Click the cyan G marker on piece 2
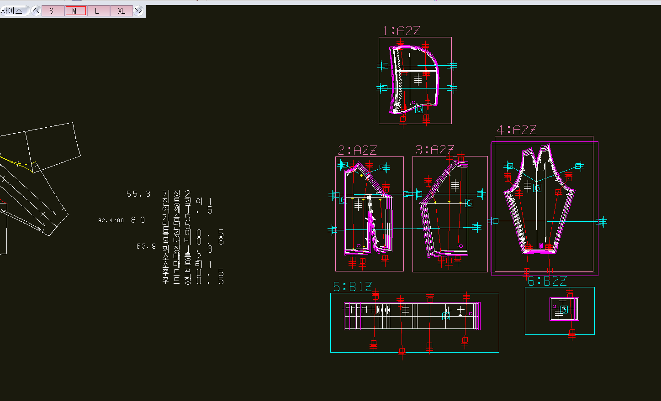This screenshot has width=661, height=401. [343, 199]
